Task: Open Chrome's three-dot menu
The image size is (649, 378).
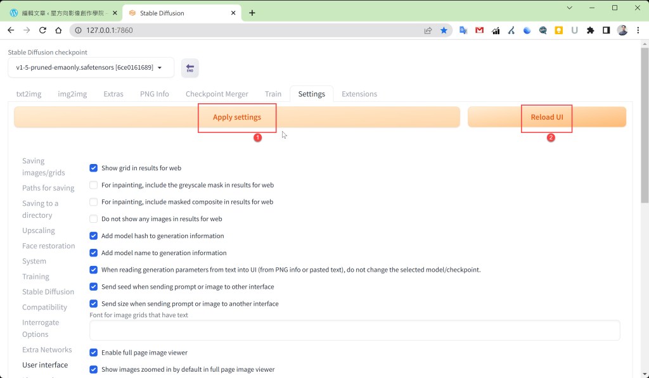Action: click(x=639, y=30)
